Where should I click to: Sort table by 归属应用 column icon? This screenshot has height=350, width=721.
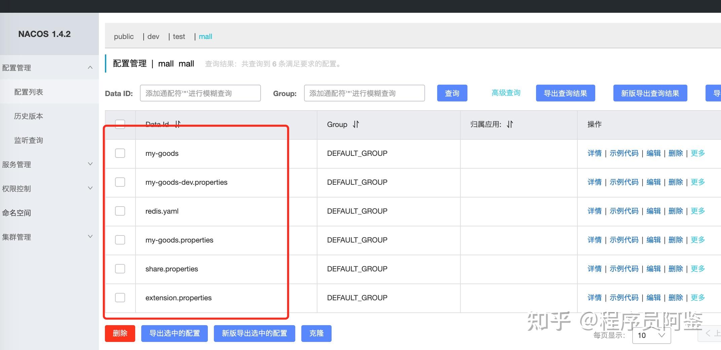(510, 124)
